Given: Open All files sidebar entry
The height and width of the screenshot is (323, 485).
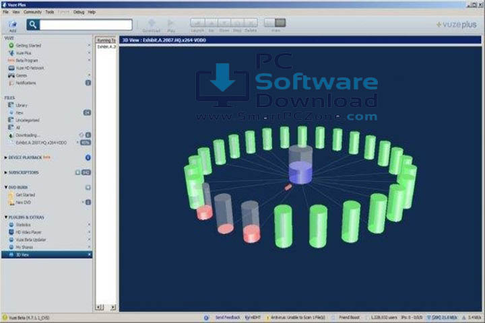Looking at the screenshot, I should coord(18,128).
